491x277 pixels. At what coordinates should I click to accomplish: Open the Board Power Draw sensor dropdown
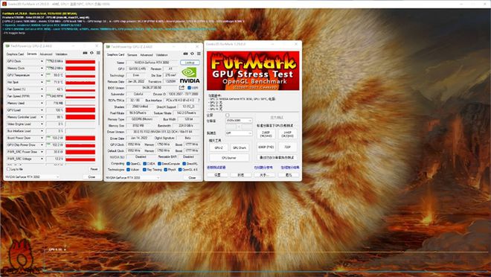tap(42, 138)
